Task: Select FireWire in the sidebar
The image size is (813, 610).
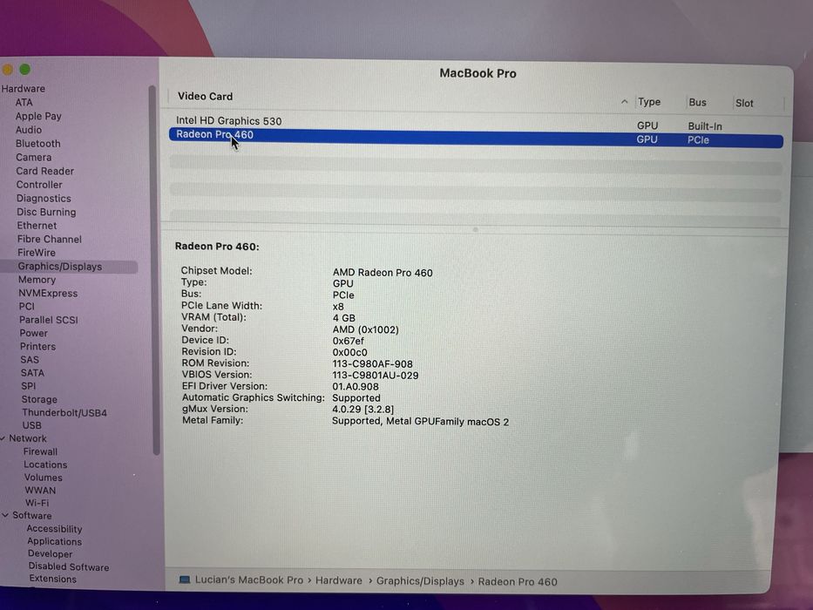Action: 37,253
